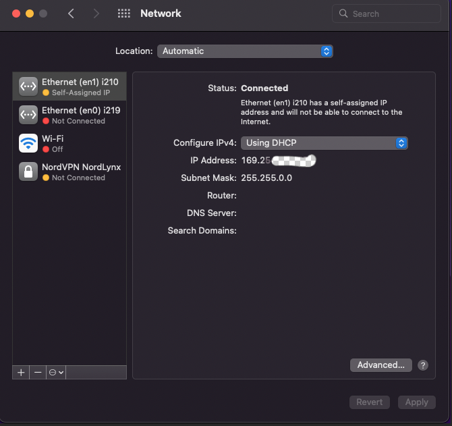452x426 pixels.
Task: Open help with question mark button
Action: click(423, 365)
